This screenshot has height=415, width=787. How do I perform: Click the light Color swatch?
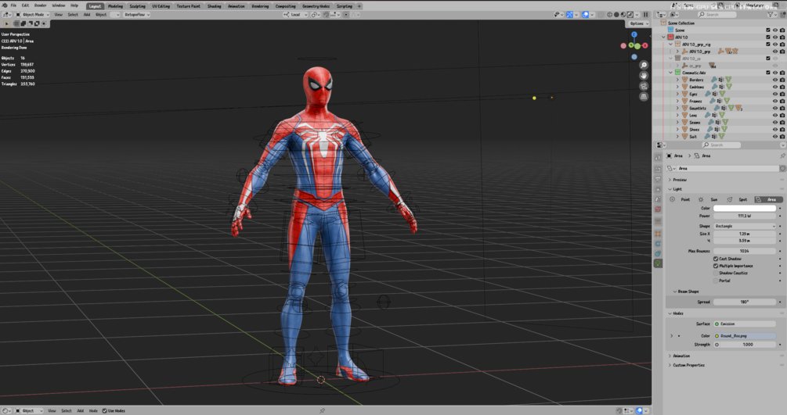[x=744, y=208]
